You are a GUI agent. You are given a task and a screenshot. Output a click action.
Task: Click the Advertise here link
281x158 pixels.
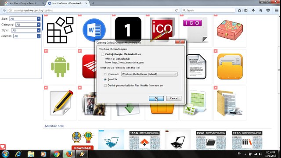pyautogui.click(x=54, y=126)
